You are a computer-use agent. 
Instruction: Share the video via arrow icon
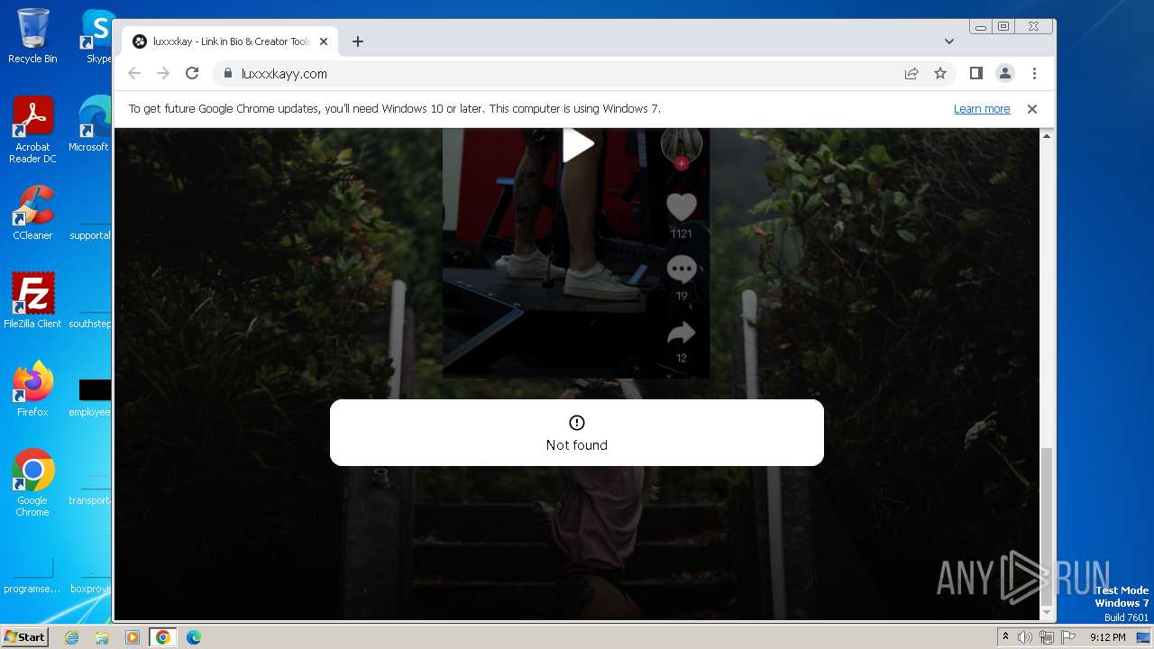click(682, 334)
